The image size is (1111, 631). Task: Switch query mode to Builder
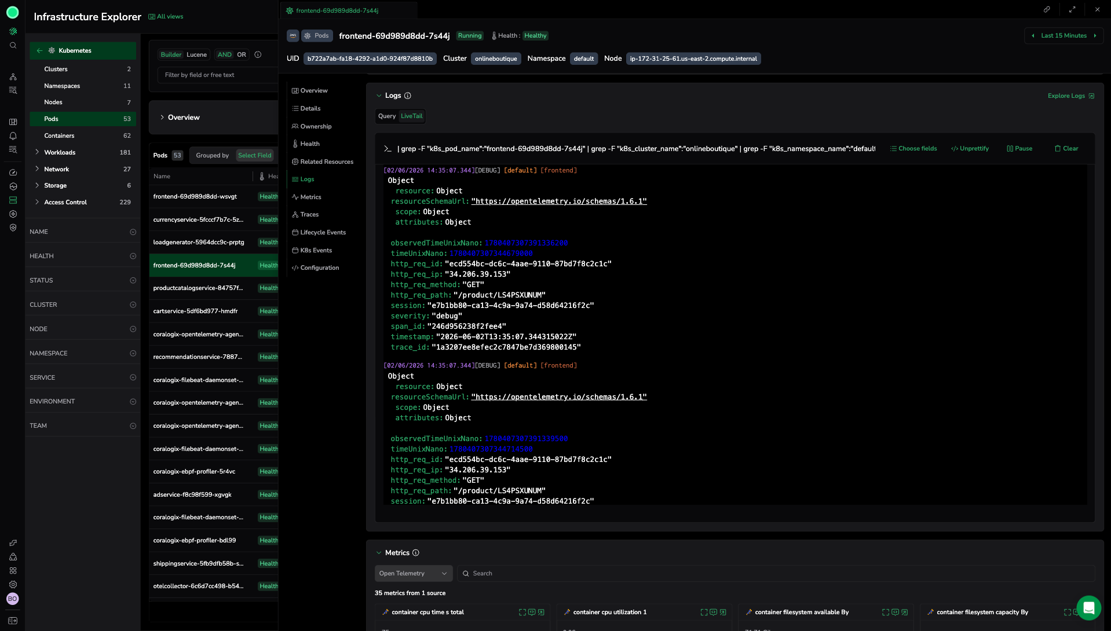point(171,55)
